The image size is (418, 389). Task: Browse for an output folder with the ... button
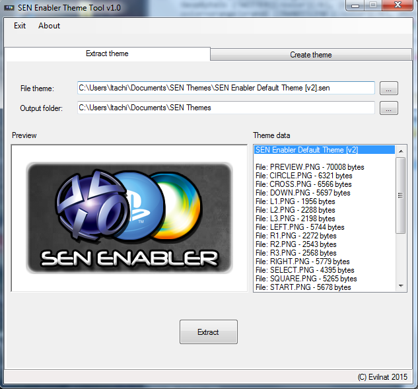(x=389, y=108)
